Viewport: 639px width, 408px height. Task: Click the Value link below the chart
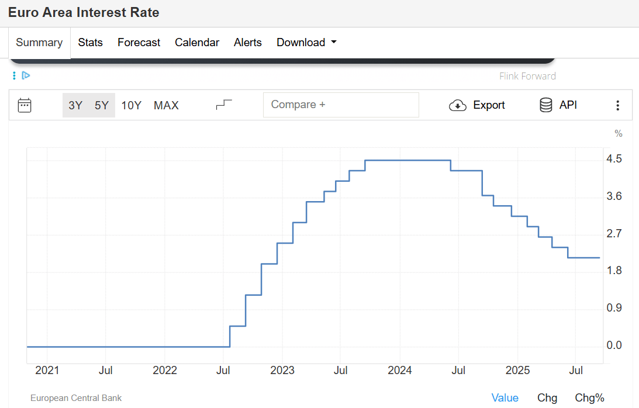pyautogui.click(x=505, y=397)
